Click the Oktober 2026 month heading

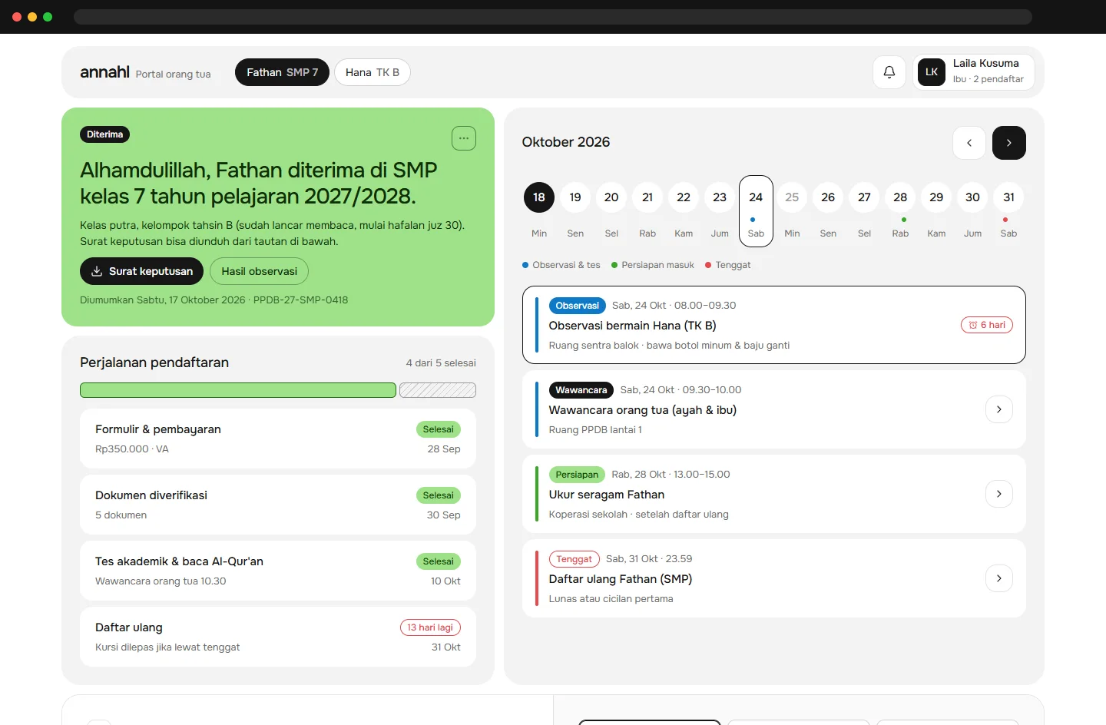pyautogui.click(x=566, y=142)
